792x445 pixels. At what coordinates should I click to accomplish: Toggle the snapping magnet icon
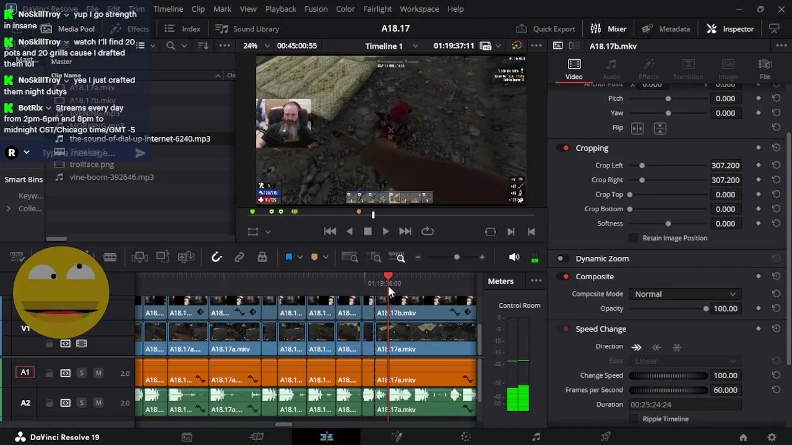[x=217, y=257]
